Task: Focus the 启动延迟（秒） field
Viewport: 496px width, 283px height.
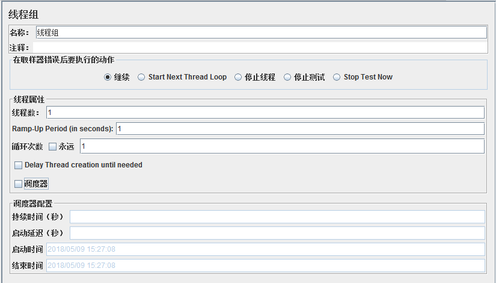Action: (277, 233)
